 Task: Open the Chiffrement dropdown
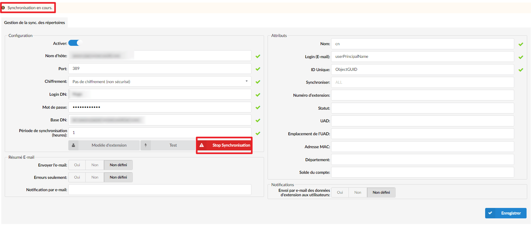point(160,82)
